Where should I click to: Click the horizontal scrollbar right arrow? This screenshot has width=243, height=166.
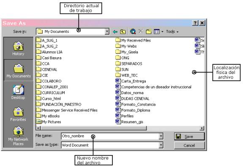(x=202, y=128)
